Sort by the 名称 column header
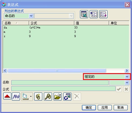 coord(16,23)
